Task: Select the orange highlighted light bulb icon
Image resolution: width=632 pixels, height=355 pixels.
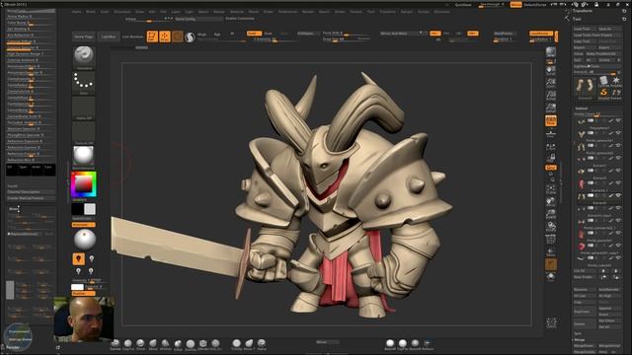Action: point(79,258)
